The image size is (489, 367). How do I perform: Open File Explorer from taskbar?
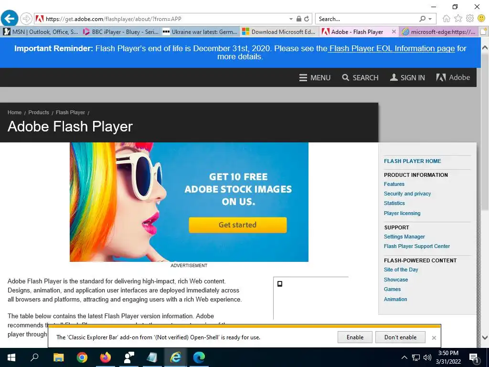pyautogui.click(x=58, y=357)
